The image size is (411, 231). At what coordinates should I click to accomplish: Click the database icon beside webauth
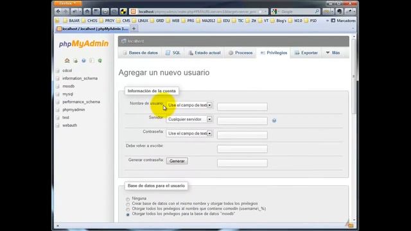tap(58, 126)
